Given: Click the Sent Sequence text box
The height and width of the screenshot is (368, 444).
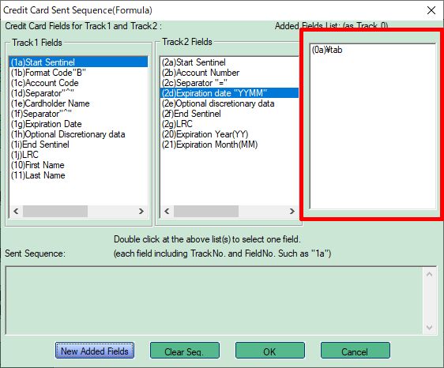Looking at the screenshot, I should pyautogui.click(x=214, y=300).
